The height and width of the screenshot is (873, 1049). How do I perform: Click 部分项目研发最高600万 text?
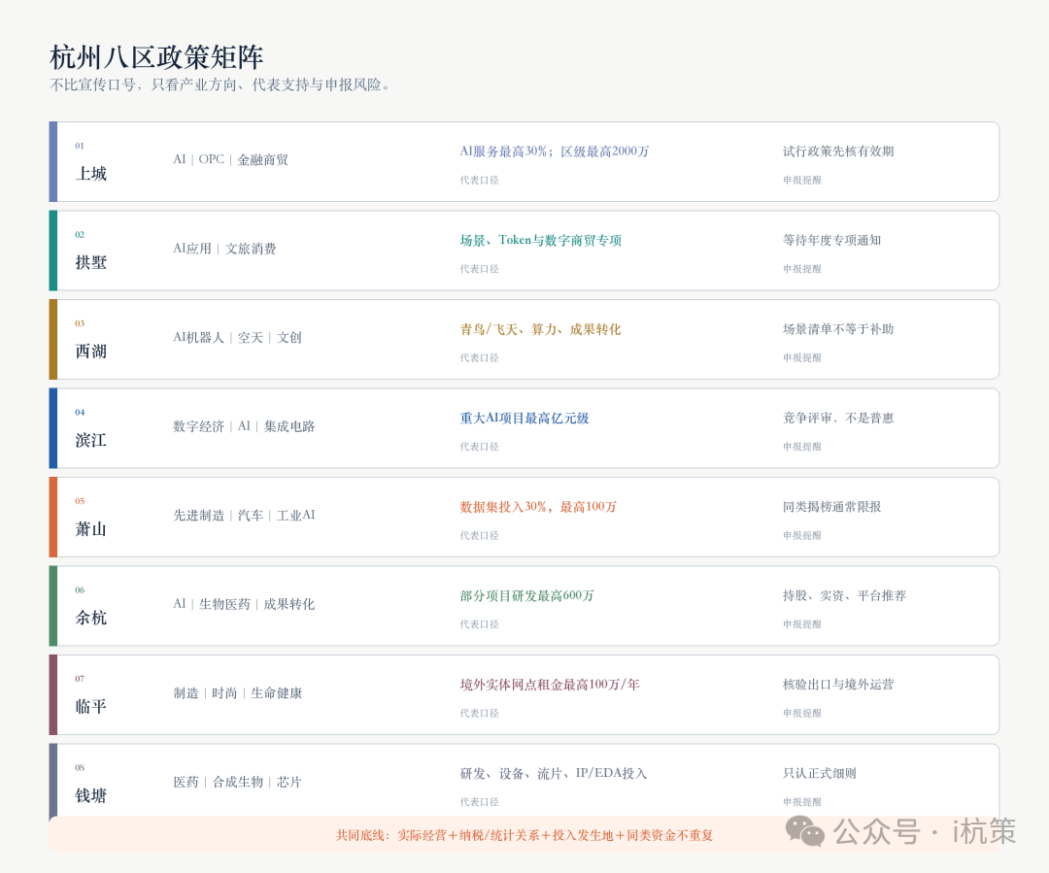click(x=527, y=596)
